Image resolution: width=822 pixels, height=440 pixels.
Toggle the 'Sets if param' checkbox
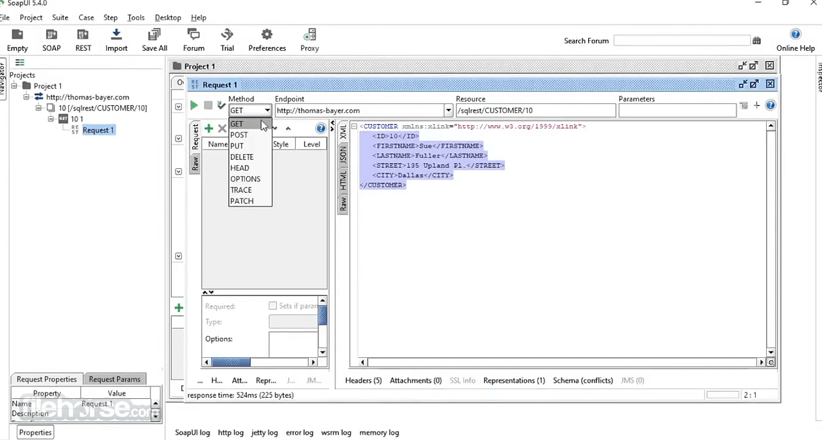coord(273,306)
